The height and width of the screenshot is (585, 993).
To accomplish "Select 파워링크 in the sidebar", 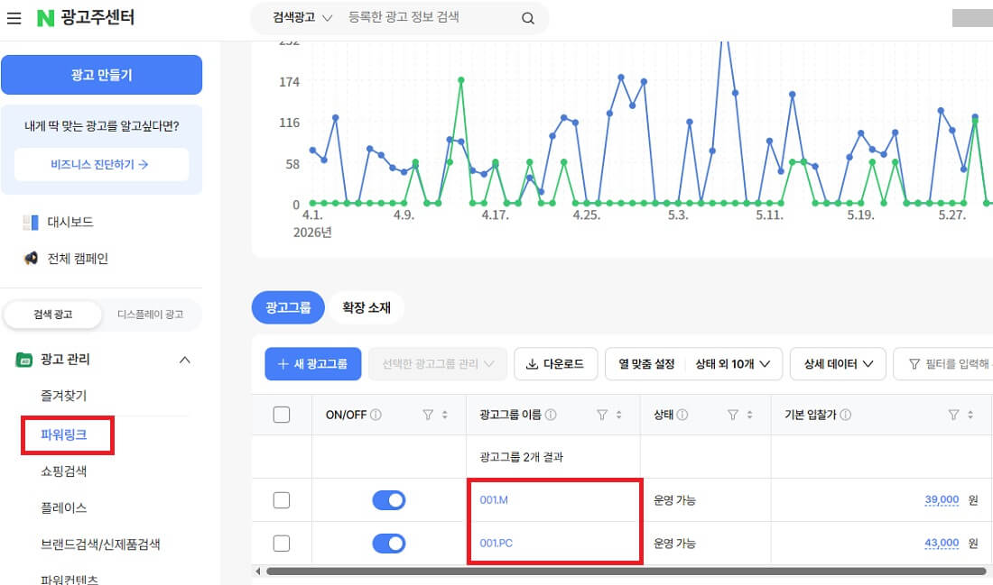I will (63, 435).
